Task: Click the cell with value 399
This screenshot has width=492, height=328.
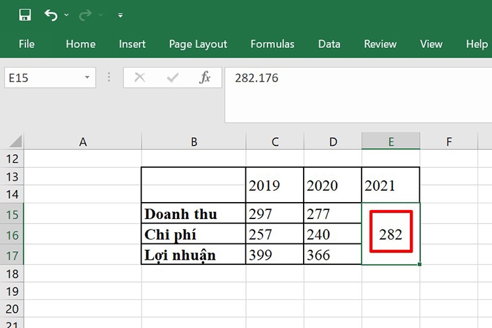Action: click(x=275, y=255)
